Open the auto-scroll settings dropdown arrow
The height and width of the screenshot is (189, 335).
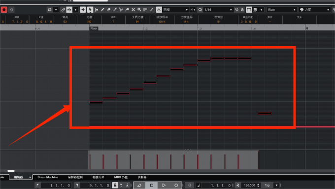(75, 10)
